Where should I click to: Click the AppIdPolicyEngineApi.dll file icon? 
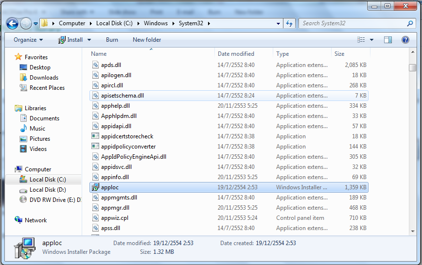click(95, 157)
